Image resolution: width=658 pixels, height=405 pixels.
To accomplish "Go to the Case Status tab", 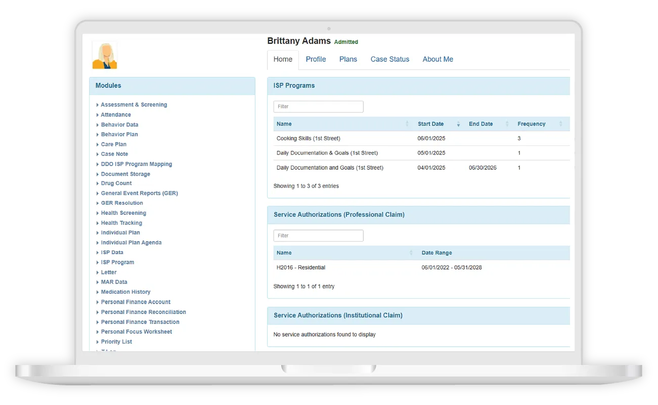I will click(389, 59).
